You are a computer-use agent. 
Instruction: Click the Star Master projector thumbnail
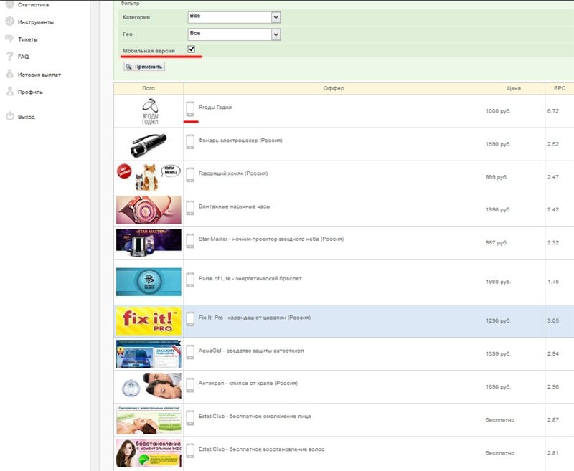point(149,243)
